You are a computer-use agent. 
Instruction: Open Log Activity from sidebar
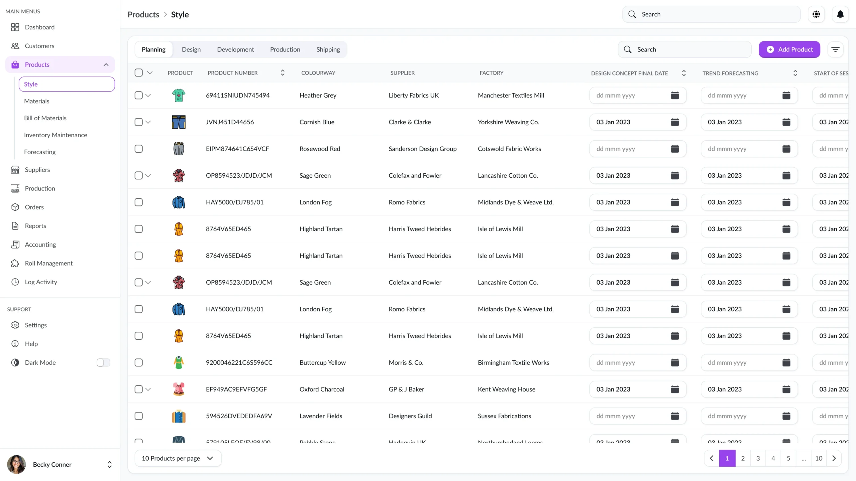click(x=41, y=282)
